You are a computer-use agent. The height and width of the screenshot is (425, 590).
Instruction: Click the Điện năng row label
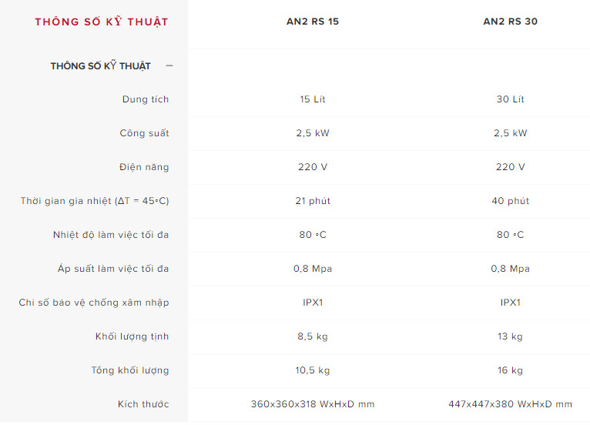point(144,167)
